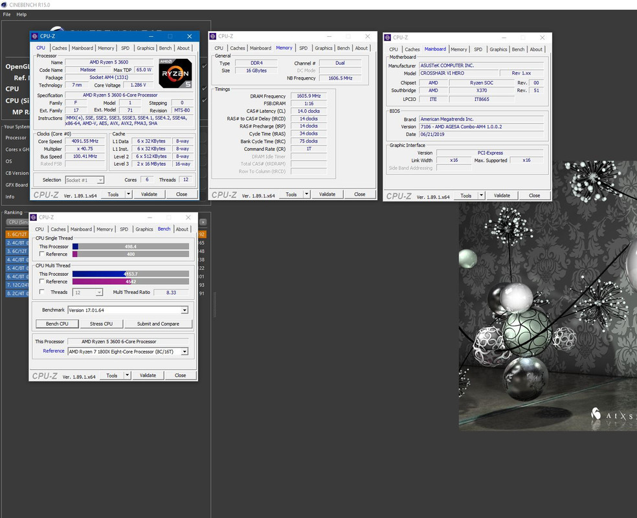
Task: Click the Code Name Matisse field
Action: (88, 70)
